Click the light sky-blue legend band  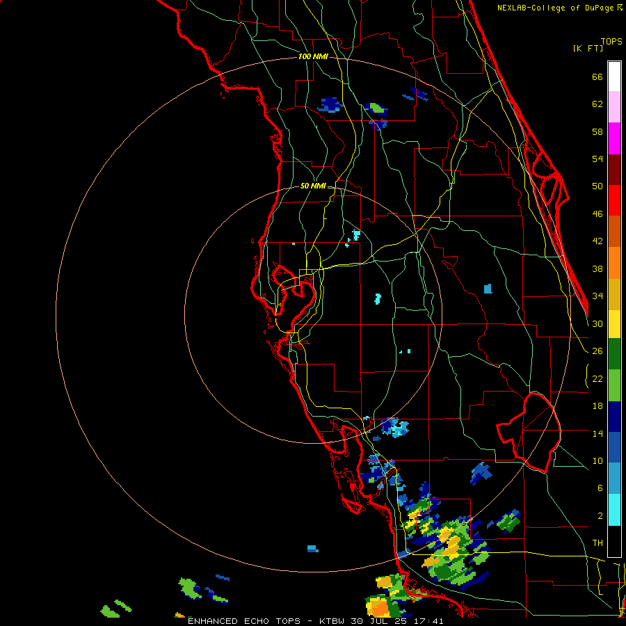(x=614, y=479)
